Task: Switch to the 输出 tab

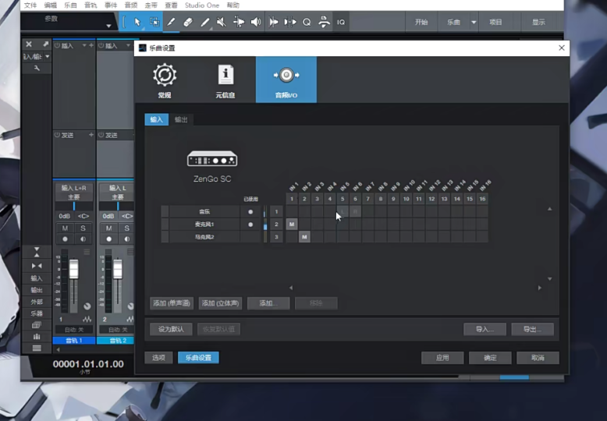Action: (x=181, y=119)
